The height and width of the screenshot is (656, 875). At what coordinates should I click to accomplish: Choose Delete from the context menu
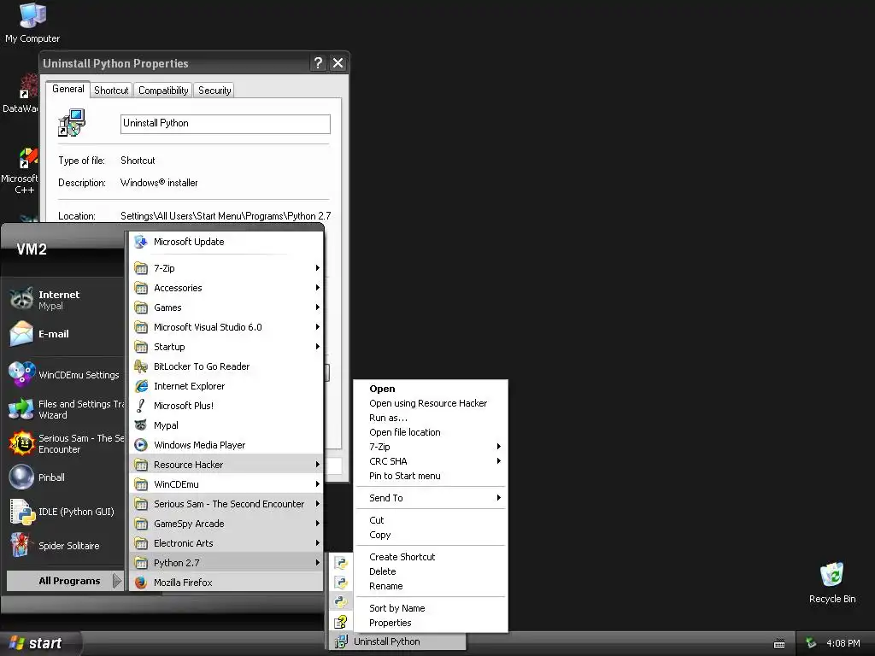(x=431, y=571)
